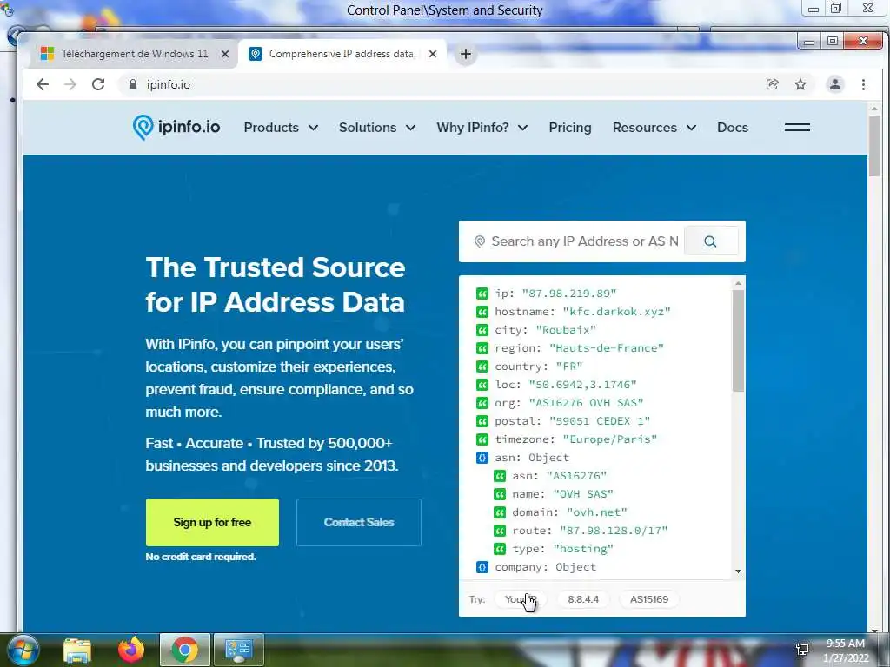
Task: Click the ipinfo.io logo
Action: pyautogui.click(x=176, y=127)
